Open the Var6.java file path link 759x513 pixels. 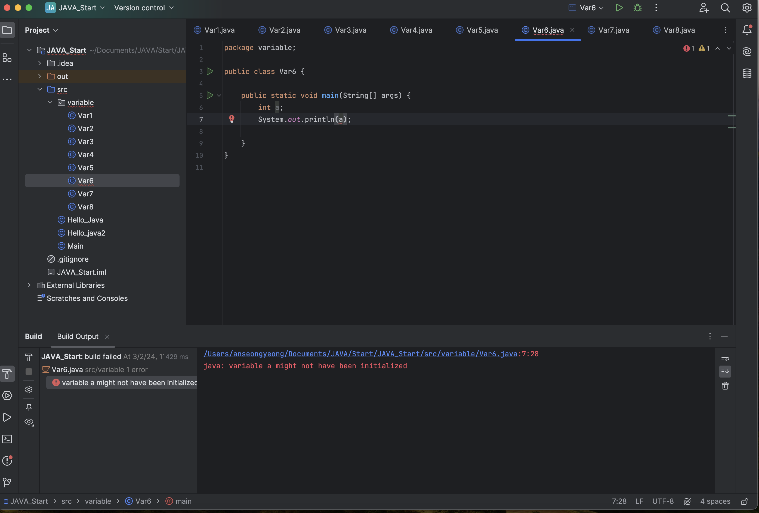[360, 354]
